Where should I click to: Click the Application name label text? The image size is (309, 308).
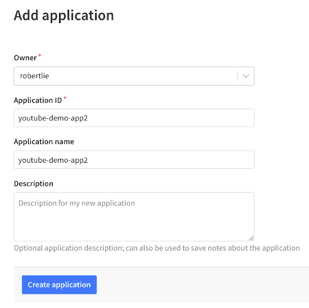[44, 142]
